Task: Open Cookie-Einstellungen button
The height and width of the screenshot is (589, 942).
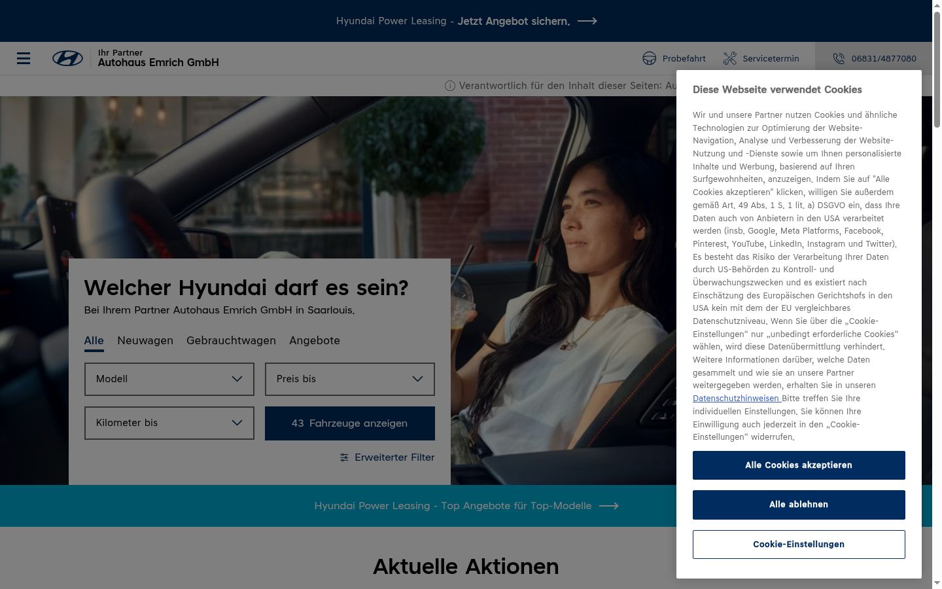Action: click(799, 544)
